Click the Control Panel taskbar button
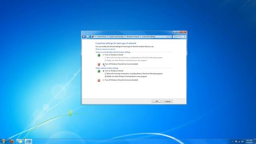Viewport: 256px width, 144px height. 28,141
